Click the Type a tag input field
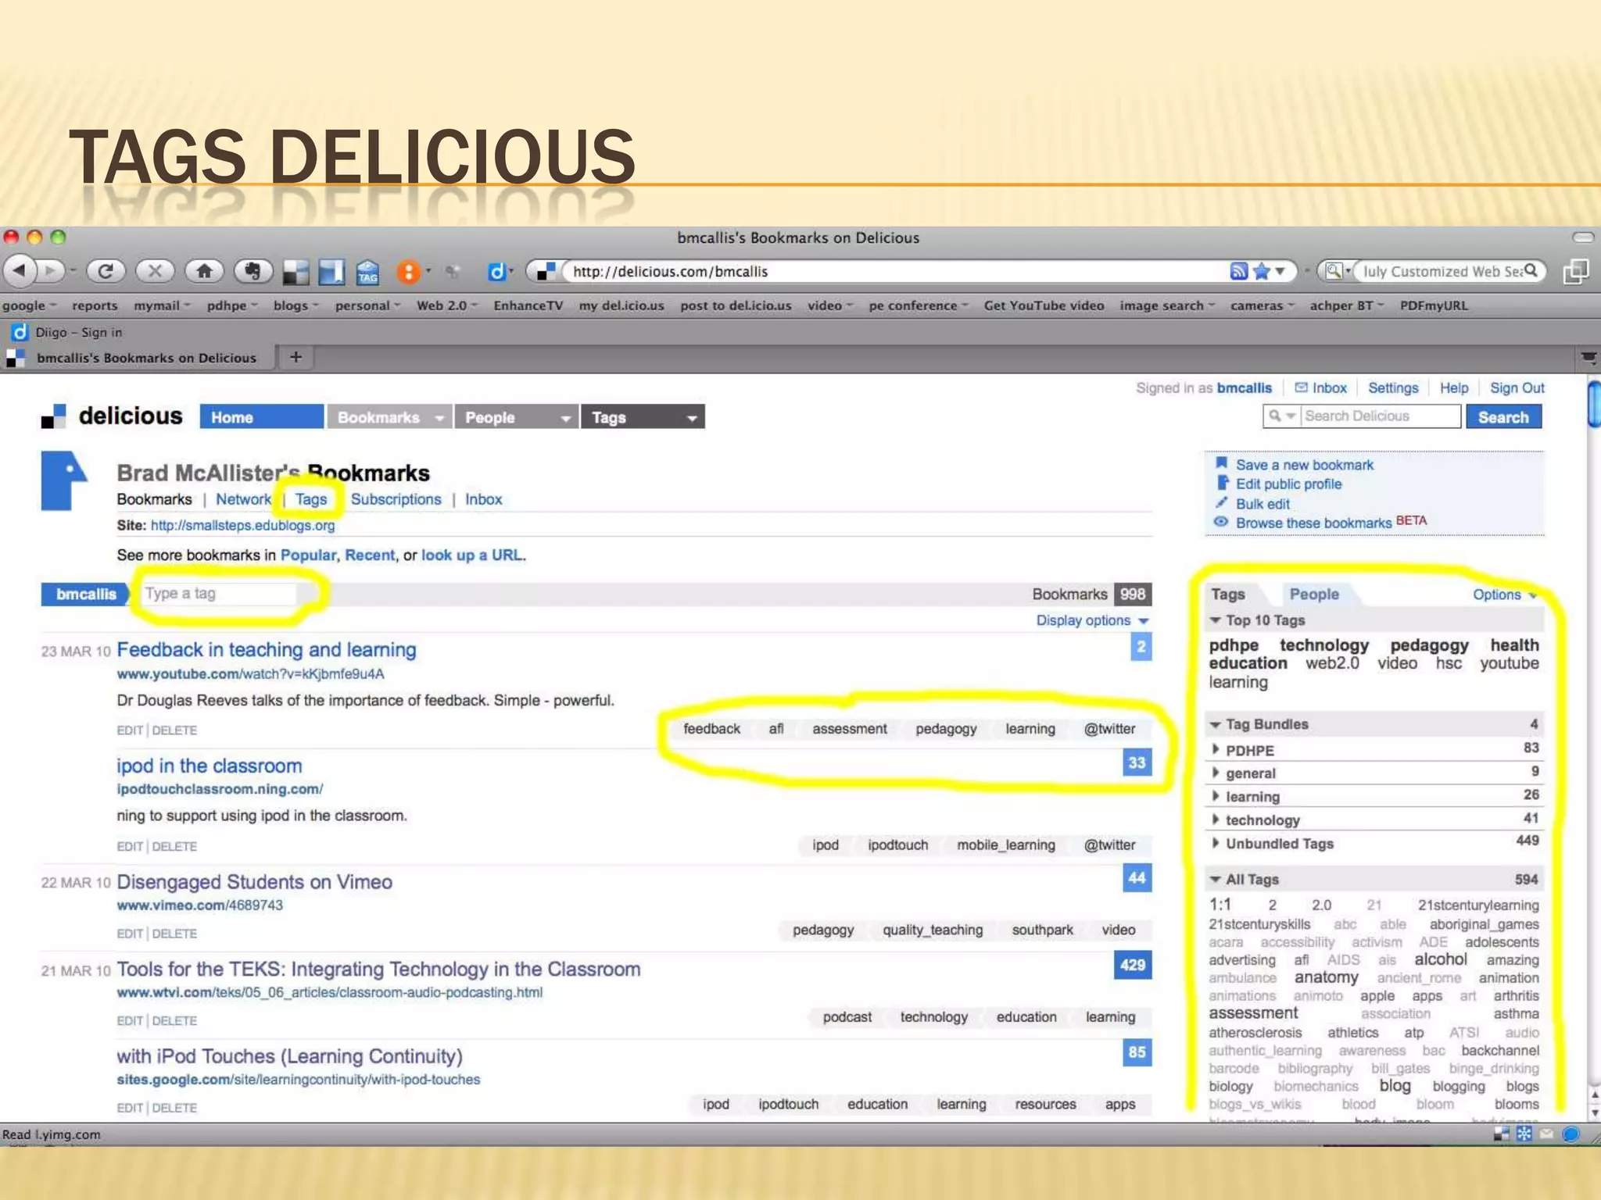This screenshot has height=1200, width=1601. click(219, 594)
